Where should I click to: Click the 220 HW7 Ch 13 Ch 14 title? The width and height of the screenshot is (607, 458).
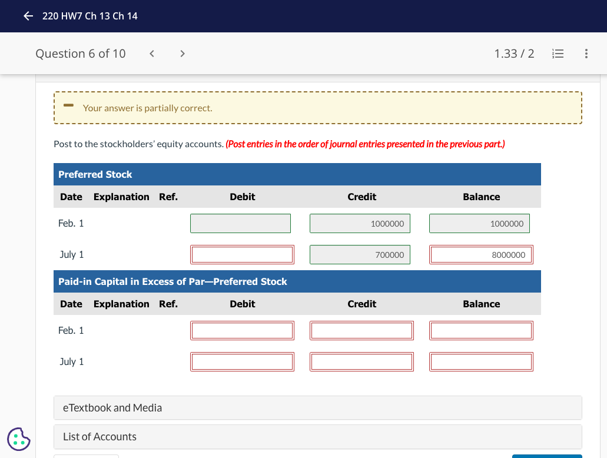point(89,16)
